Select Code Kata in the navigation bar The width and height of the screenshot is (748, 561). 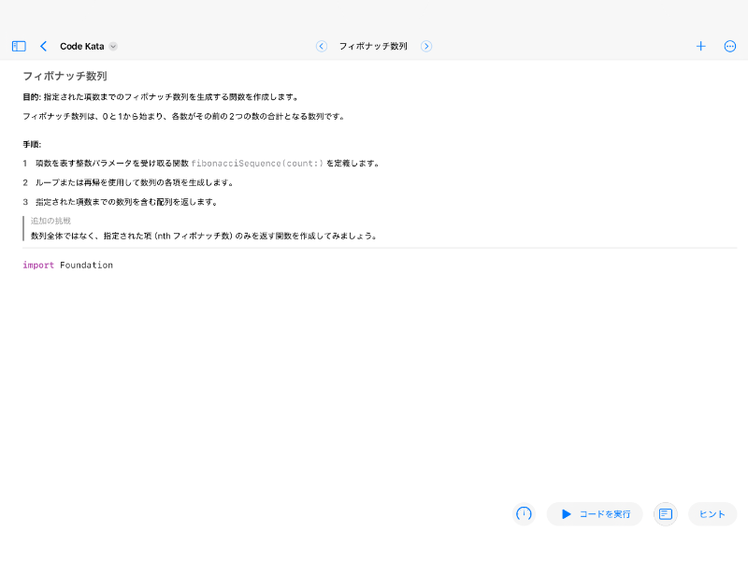coord(82,45)
